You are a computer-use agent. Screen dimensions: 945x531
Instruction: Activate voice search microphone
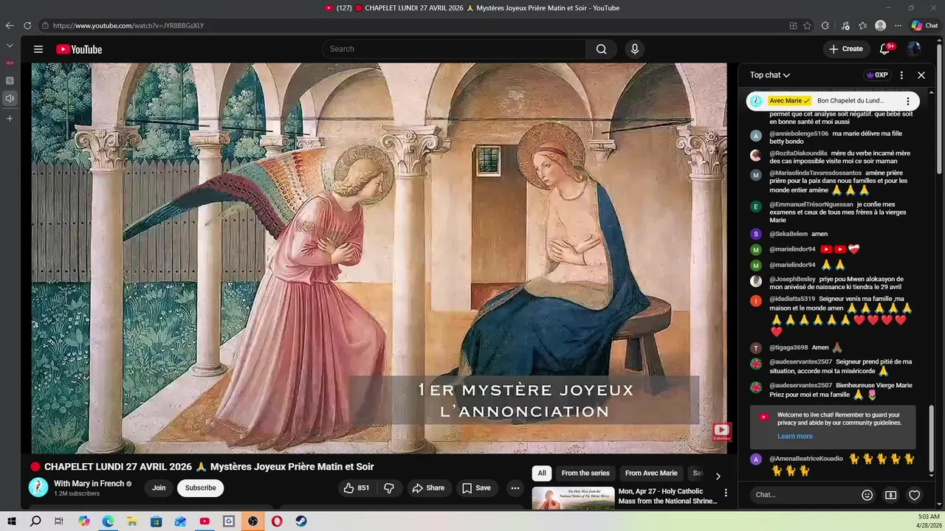tap(634, 49)
